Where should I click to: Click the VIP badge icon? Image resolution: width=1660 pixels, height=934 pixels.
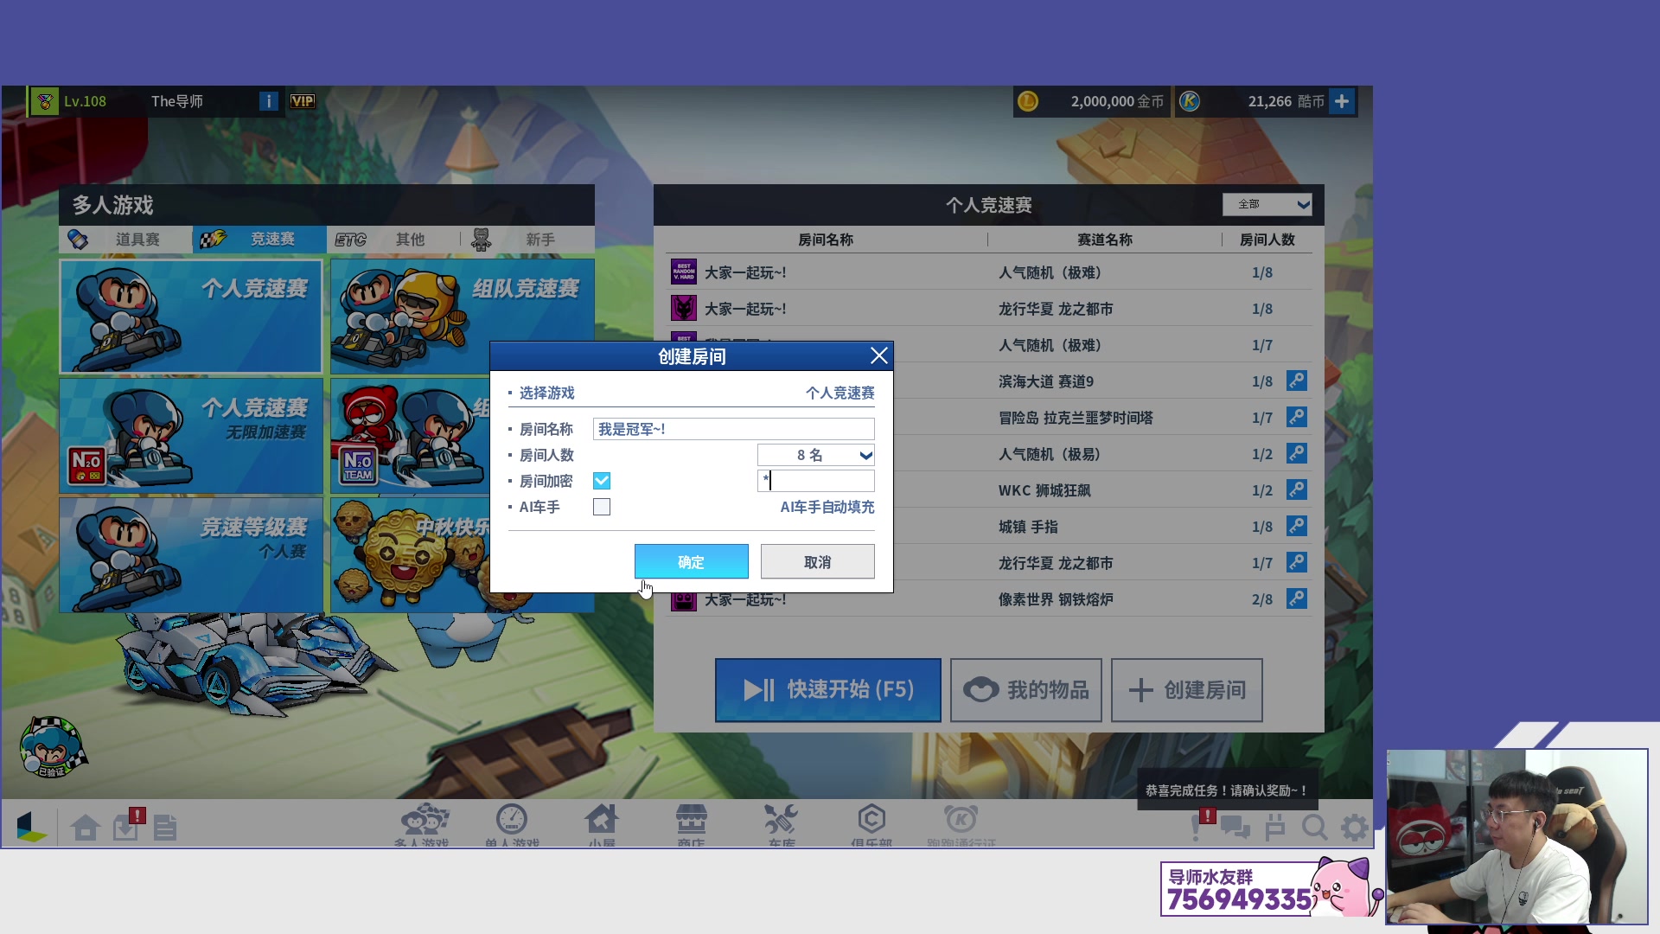pyautogui.click(x=303, y=101)
